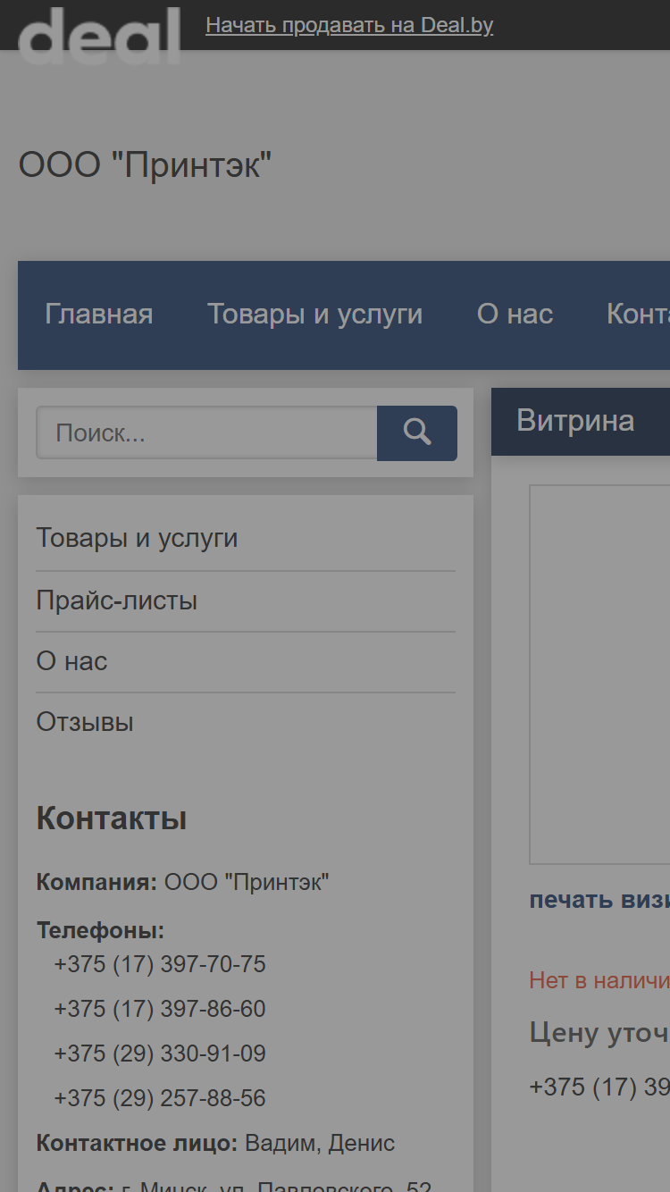Open Товары и услуги in top navigation
This screenshot has height=1192, width=670.
click(315, 315)
